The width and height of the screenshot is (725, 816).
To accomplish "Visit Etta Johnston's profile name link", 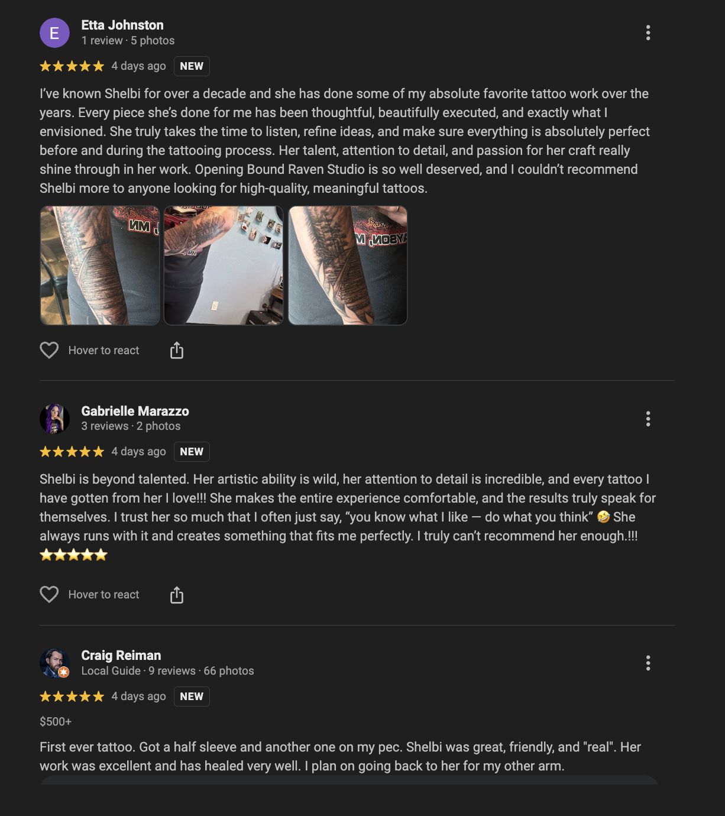I will tap(122, 25).
